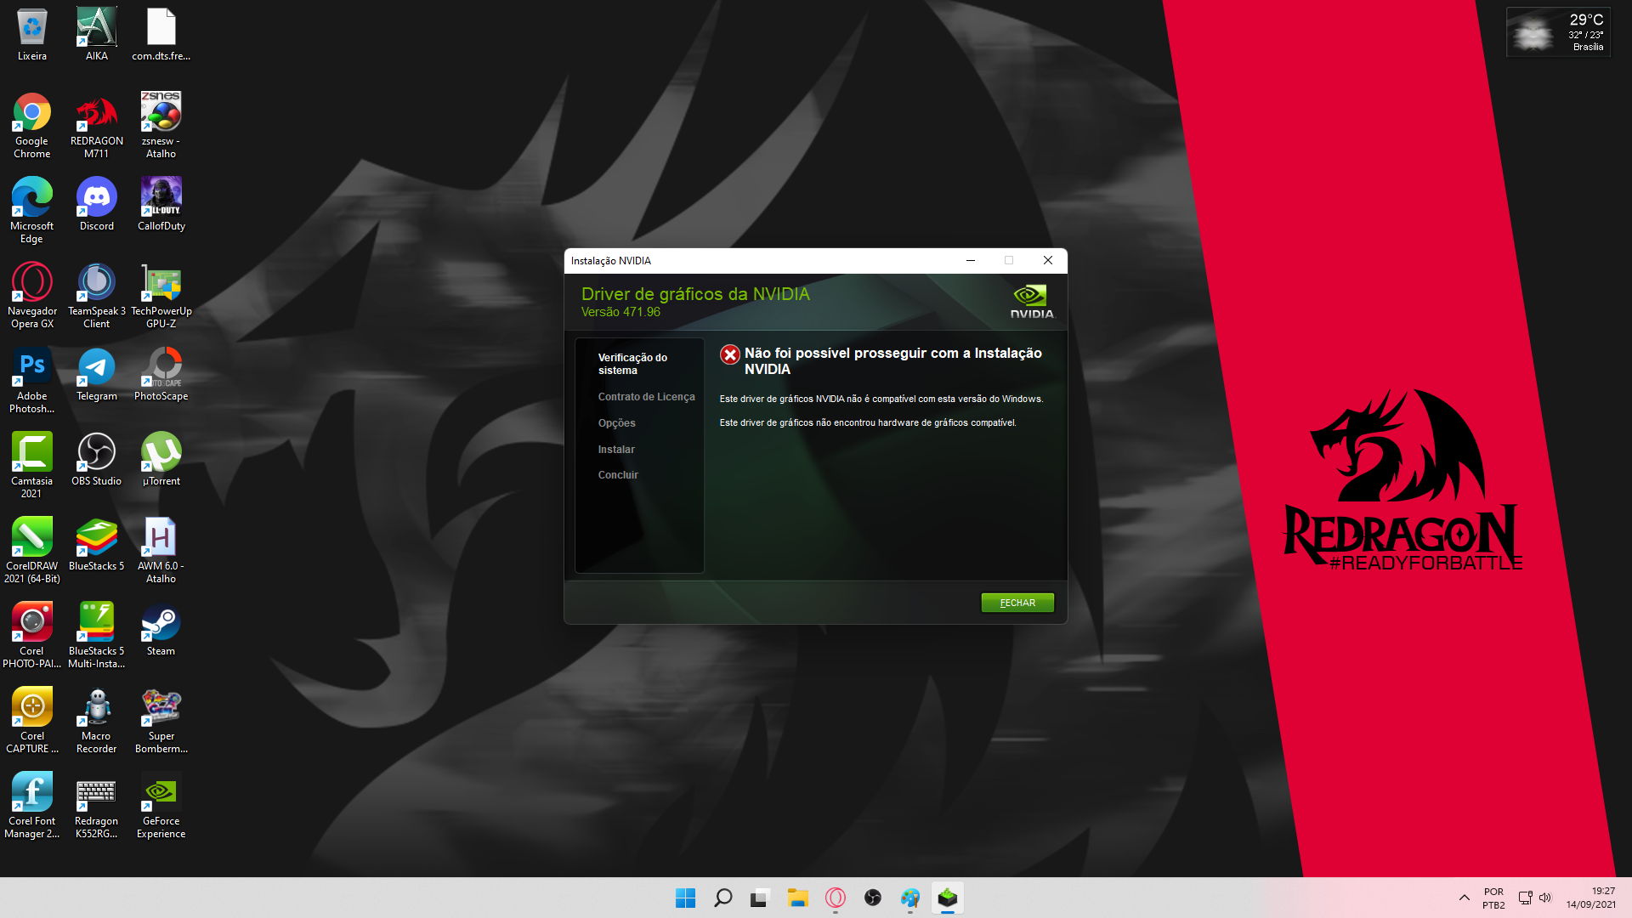Click the red error icon in installer

tap(729, 354)
